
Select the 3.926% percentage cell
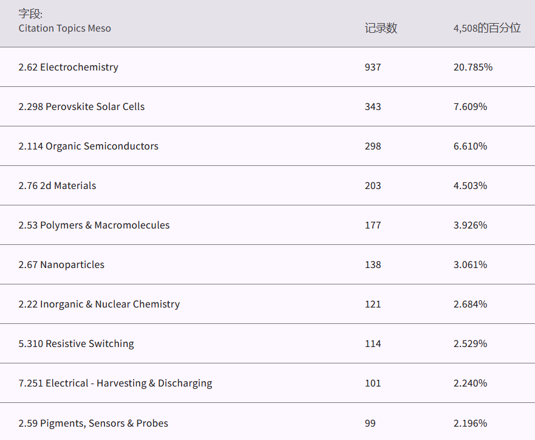[x=470, y=225]
